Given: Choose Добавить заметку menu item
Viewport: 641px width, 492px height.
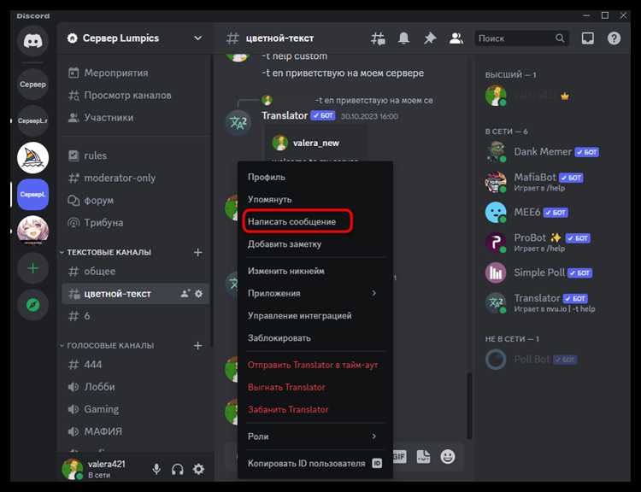Looking at the screenshot, I should pos(315,244).
